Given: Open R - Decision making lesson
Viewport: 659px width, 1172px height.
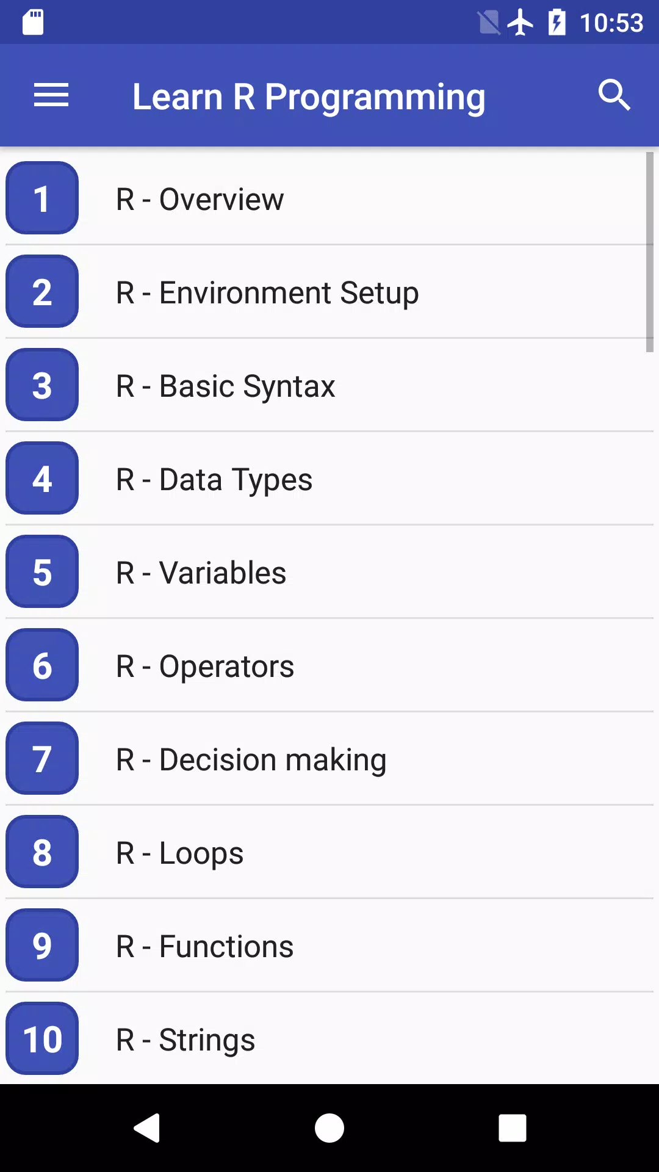Looking at the screenshot, I should tap(329, 759).
